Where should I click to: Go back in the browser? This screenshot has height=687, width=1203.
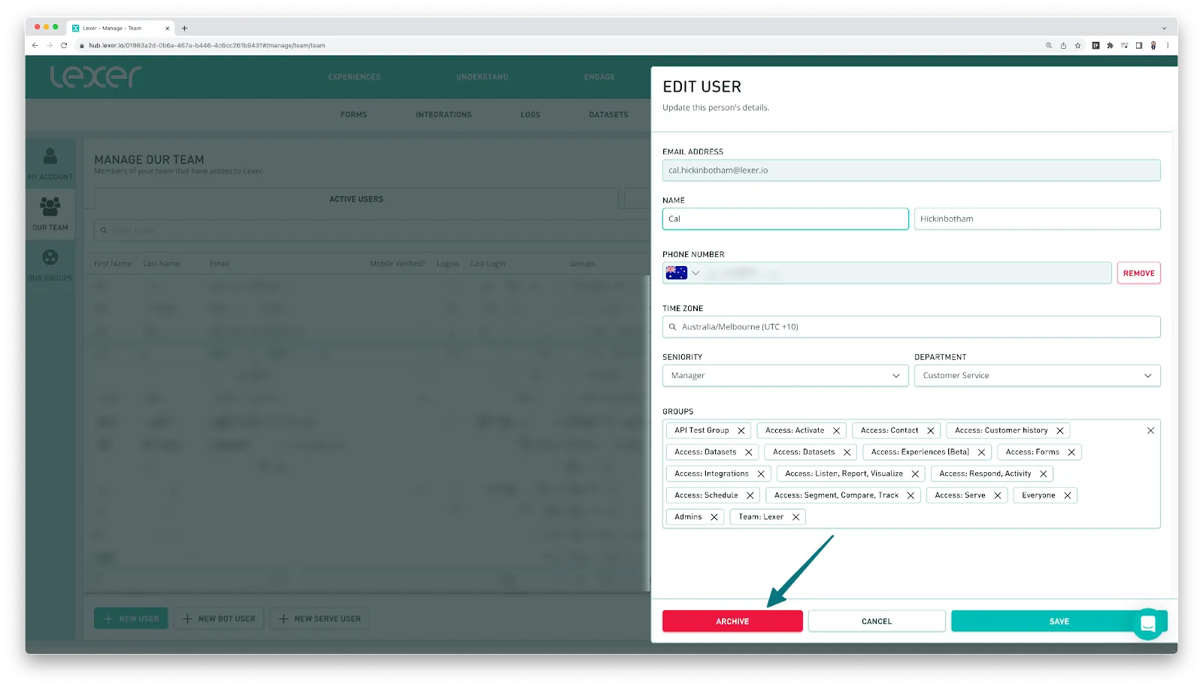tap(35, 45)
